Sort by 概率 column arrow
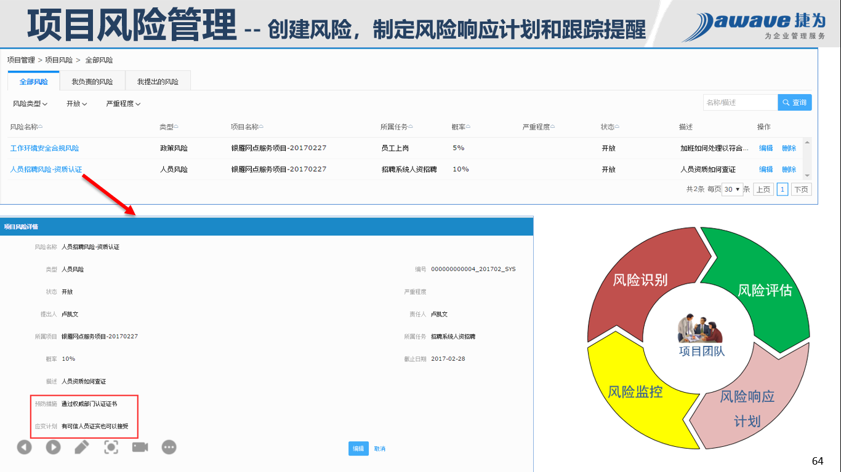Image resolution: width=841 pixels, height=472 pixels. tap(468, 127)
